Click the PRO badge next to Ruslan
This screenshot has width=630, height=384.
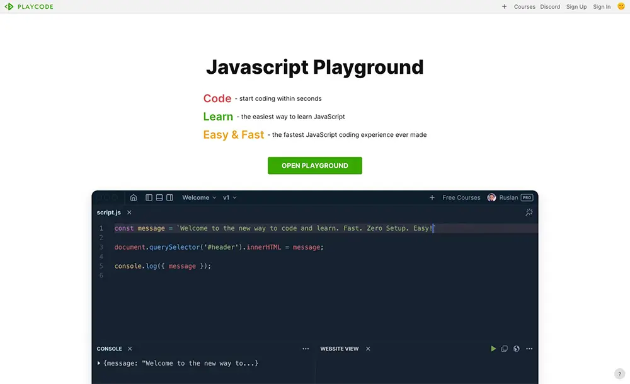click(527, 197)
